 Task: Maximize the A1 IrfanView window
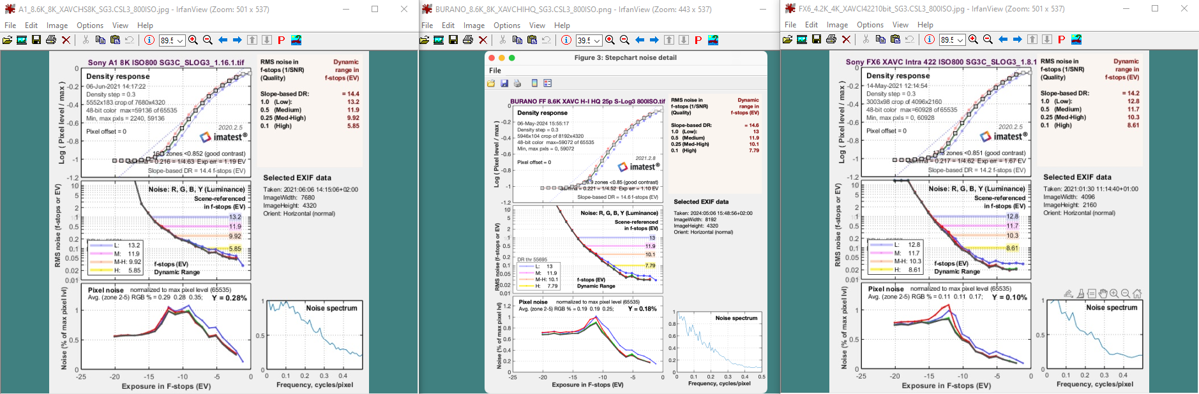tap(375, 9)
